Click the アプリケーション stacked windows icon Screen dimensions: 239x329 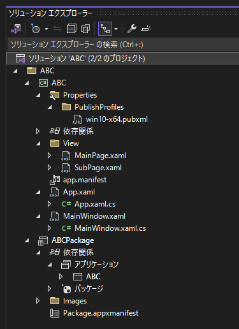[x=66, y=265]
